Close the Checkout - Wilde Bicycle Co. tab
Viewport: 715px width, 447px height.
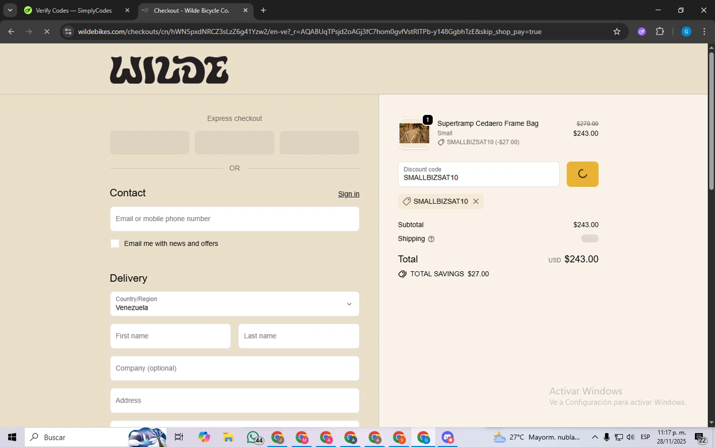(x=245, y=10)
